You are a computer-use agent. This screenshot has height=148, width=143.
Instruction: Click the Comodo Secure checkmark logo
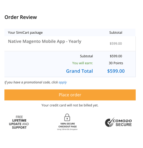pos(118,122)
